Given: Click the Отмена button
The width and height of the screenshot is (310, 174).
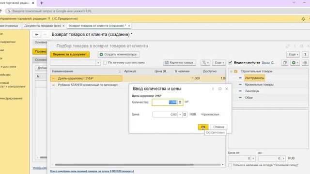Looking at the screenshot, I should (x=218, y=127).
